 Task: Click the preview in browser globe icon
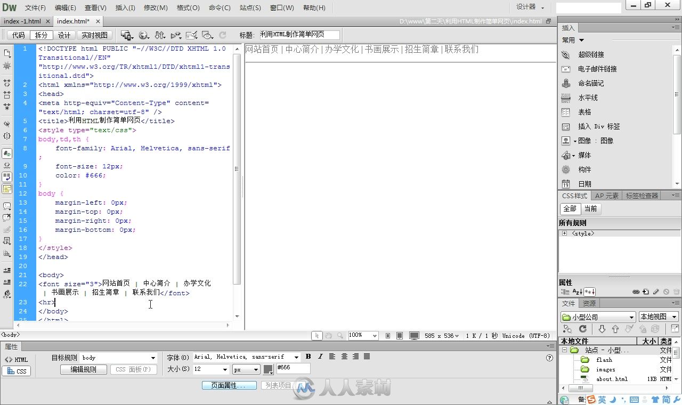tap(144, 35)
